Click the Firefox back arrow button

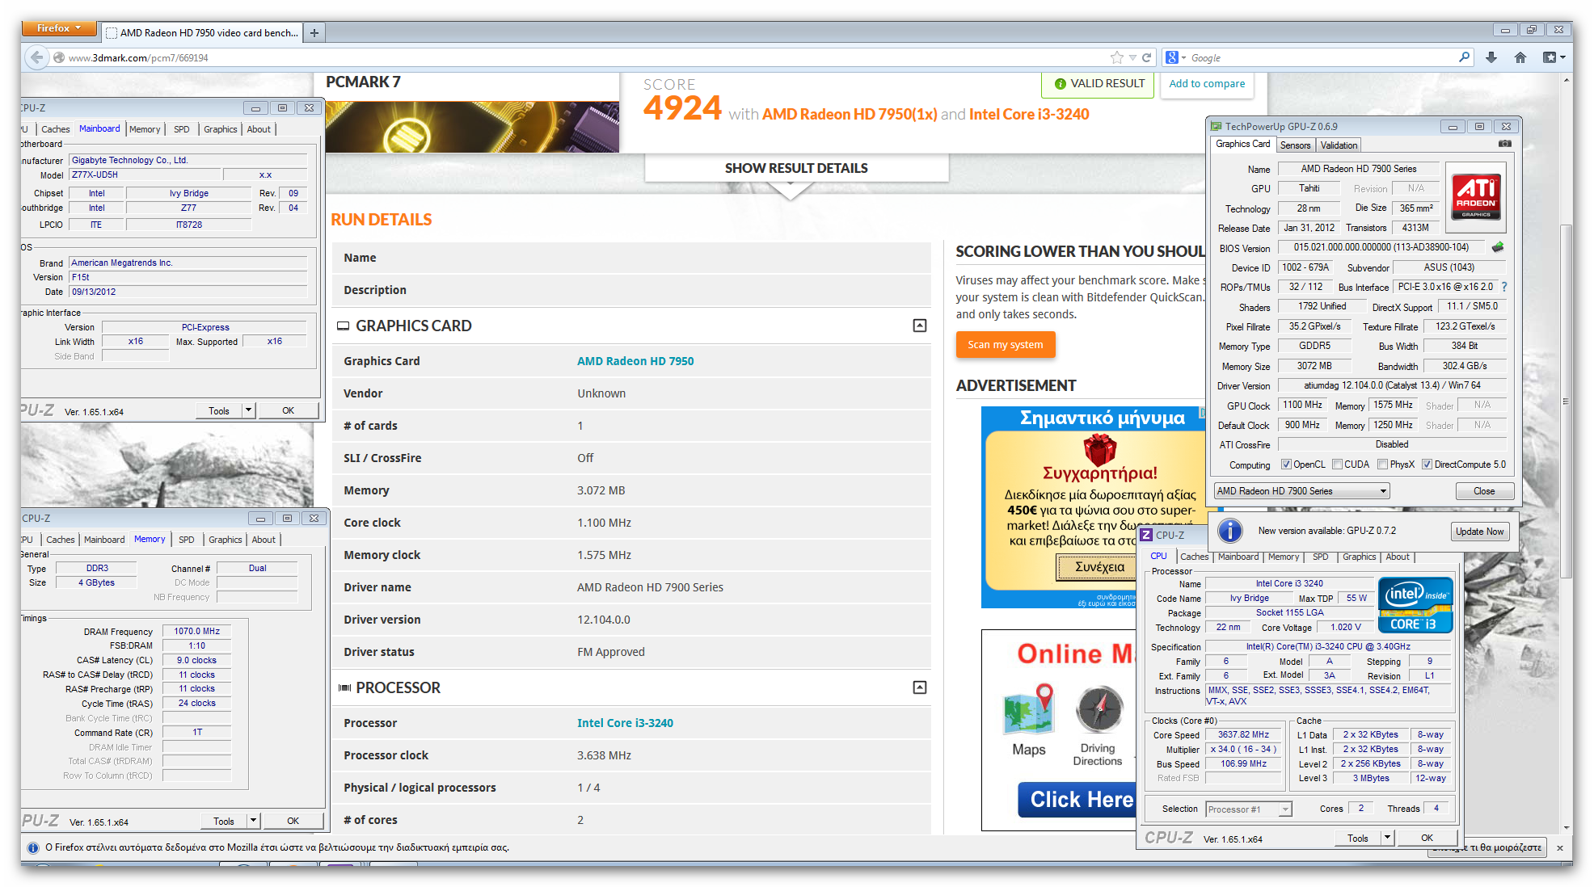coord(36,57)
